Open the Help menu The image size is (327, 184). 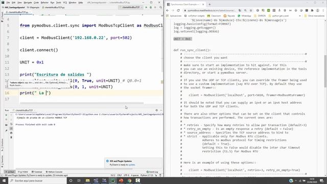coord(81,3)
